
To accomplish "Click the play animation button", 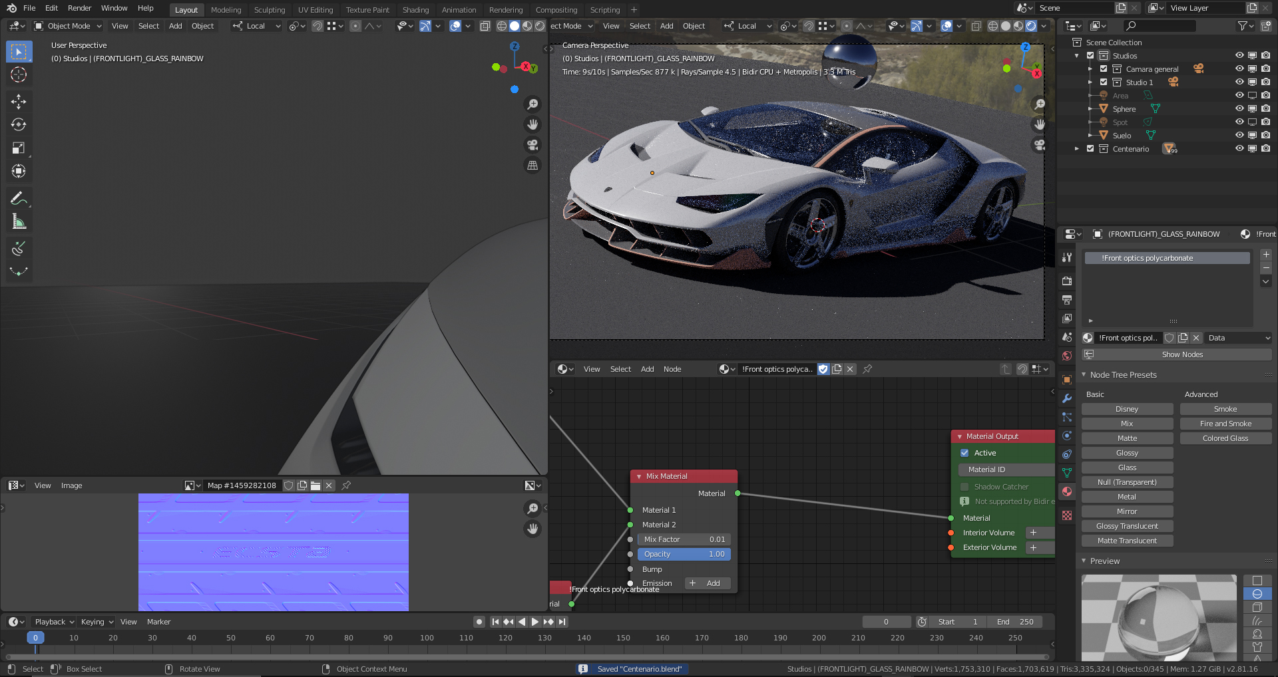I will coord(534,622).
